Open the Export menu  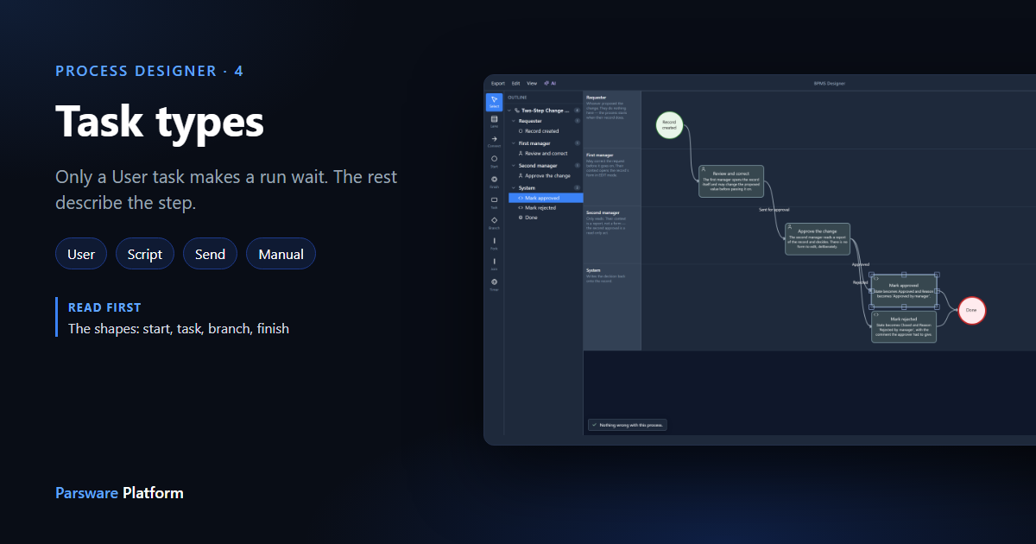click(498, 83)
